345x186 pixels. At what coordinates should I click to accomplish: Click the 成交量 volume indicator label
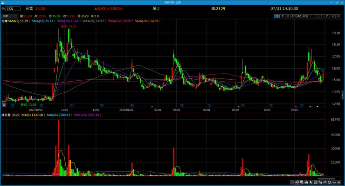pyautogui.click(x=6, y=115)
